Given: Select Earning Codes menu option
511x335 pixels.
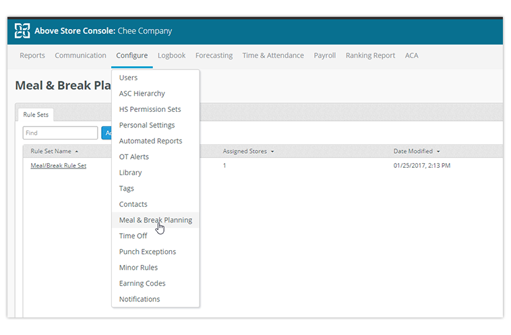Looking at the screenshot, I should 142,283.
